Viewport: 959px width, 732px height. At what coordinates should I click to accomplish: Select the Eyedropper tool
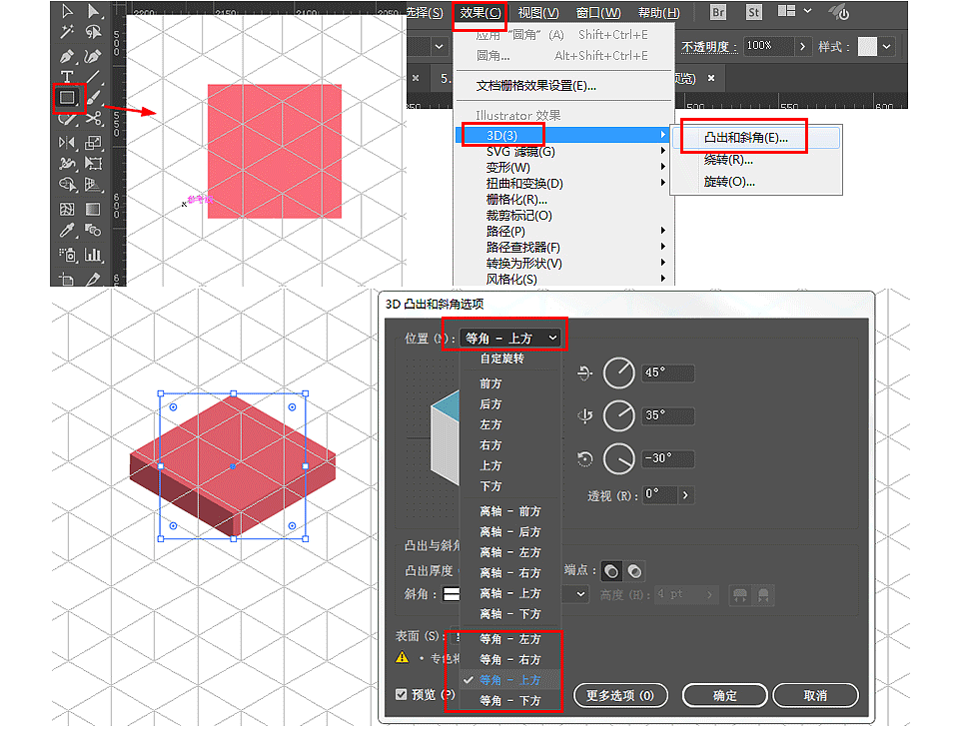pyautogui.click(x=67, y=231)
